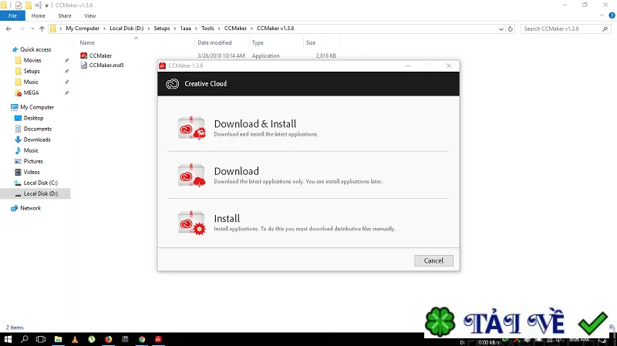Expand the ribbon chevron
The image size is (617, 346).
[x=602, y=15]
